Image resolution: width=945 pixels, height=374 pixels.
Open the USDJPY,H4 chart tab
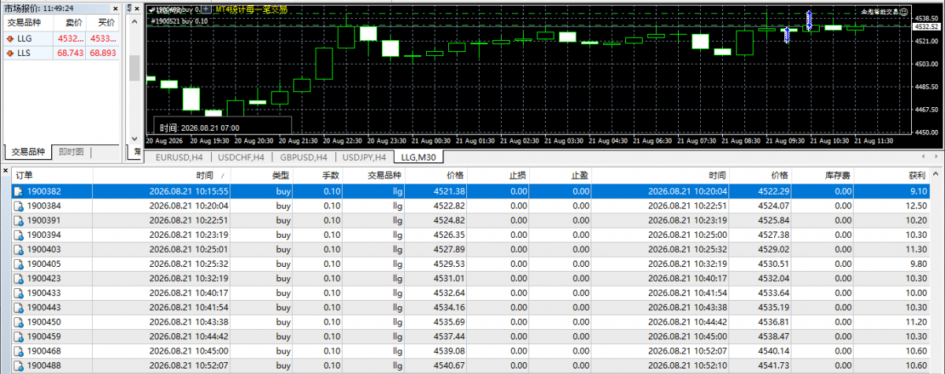(x=365, y=157)
